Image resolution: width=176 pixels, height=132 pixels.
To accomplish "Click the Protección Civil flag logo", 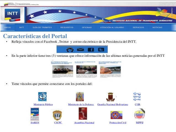I will click(x=116, y=115).
